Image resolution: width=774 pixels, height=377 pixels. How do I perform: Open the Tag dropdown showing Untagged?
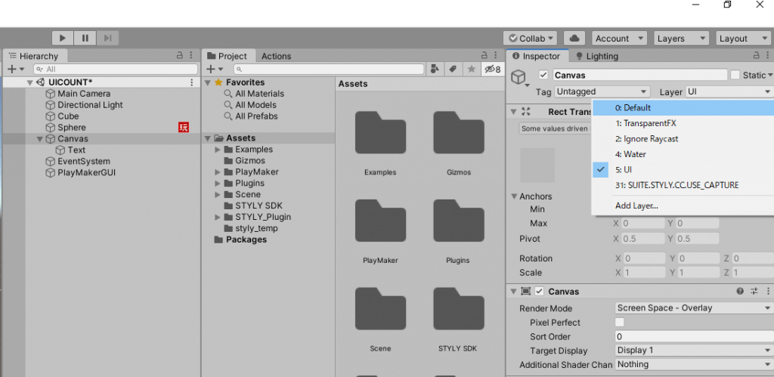point(602,91)
